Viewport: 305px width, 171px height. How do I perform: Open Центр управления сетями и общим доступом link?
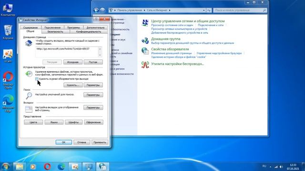[x=188, y=21]
